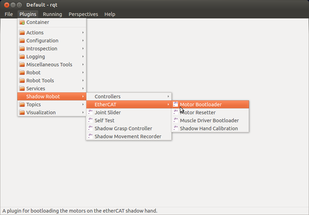Click the Motor Resetter hand icon
This screenshot has width=309, height=215.
pyautogui.click(x=175, y=112)
